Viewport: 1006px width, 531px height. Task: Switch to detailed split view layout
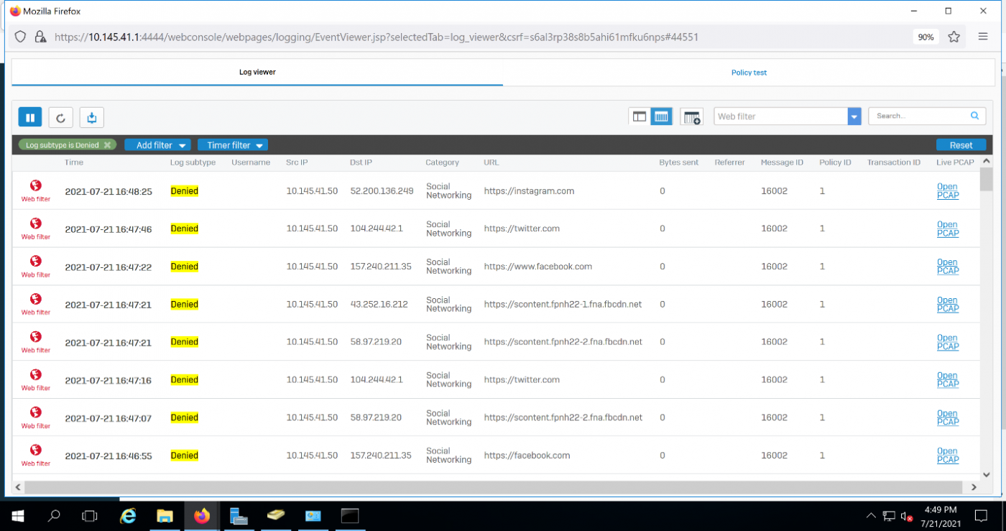[x=639, y=116]
